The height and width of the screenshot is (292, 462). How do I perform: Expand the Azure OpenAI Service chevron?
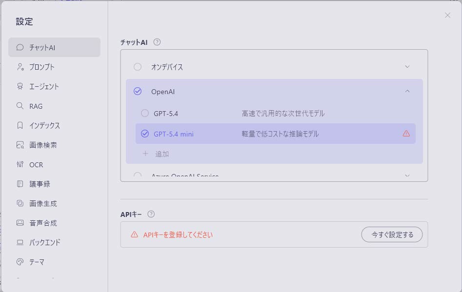[407, 175]
